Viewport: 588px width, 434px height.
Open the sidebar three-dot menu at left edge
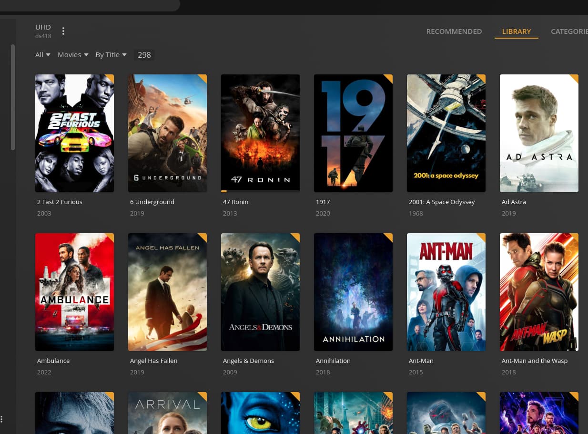coord(2,420)
